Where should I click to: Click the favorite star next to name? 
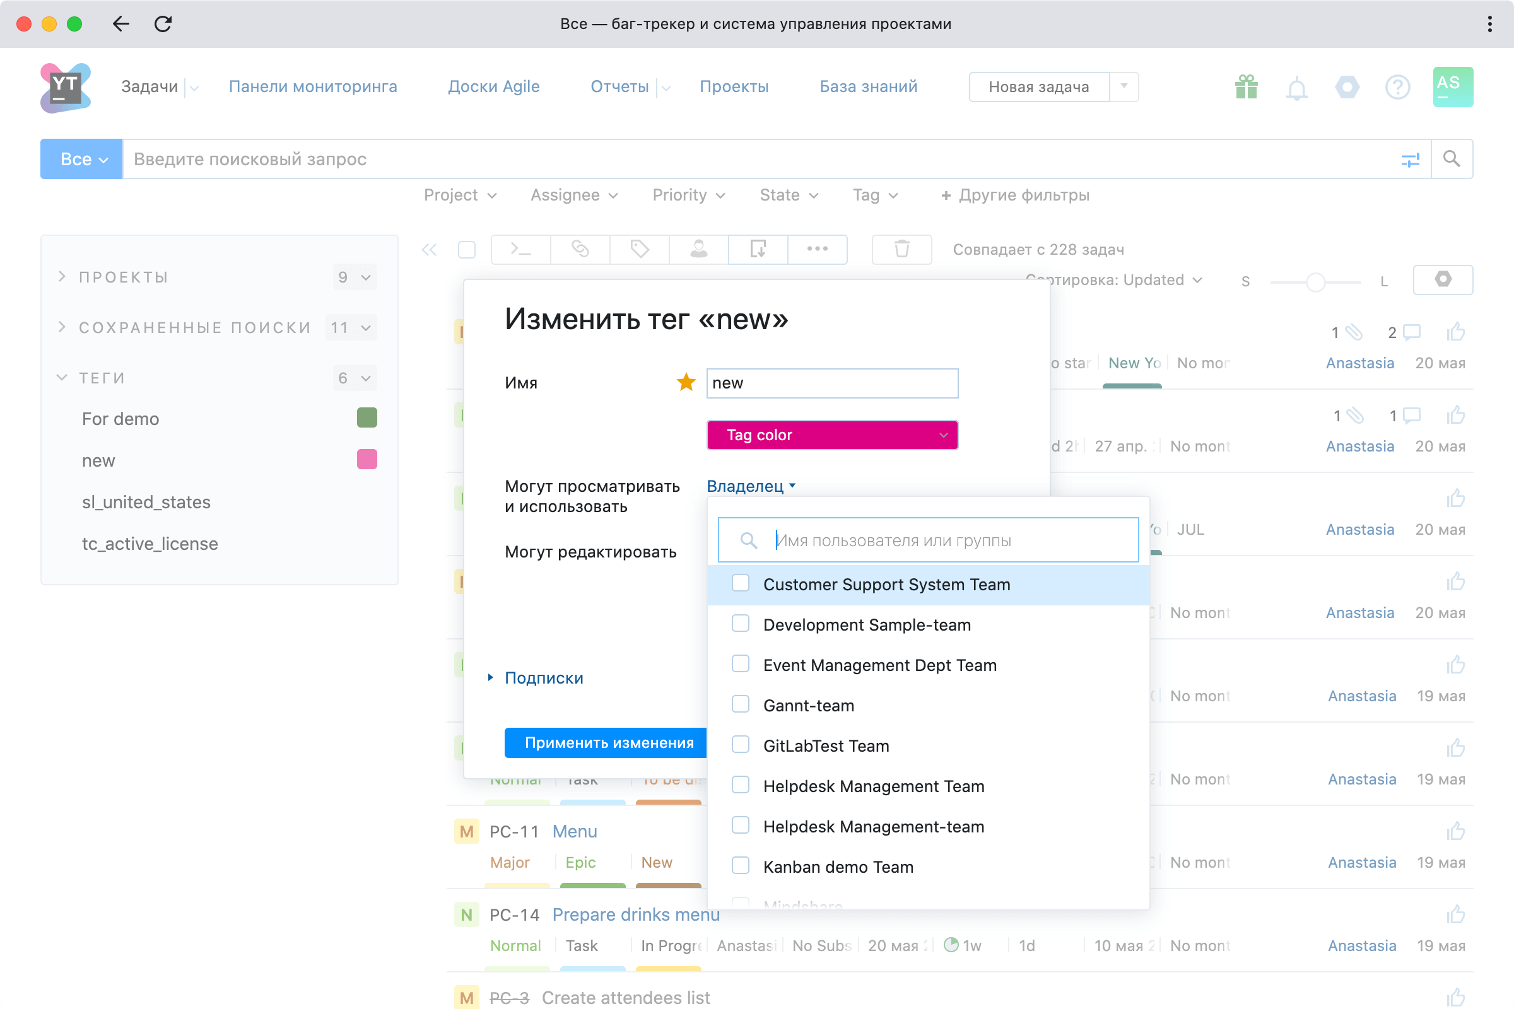click(686, 382)
